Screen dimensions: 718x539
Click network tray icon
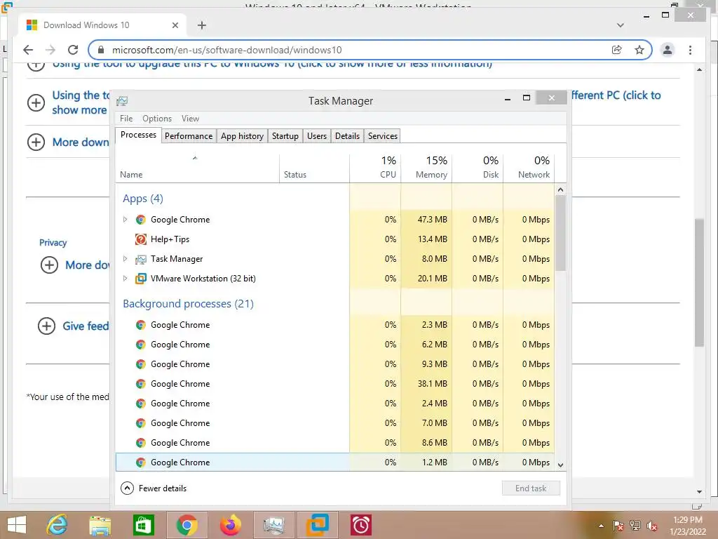coord(635,525)
